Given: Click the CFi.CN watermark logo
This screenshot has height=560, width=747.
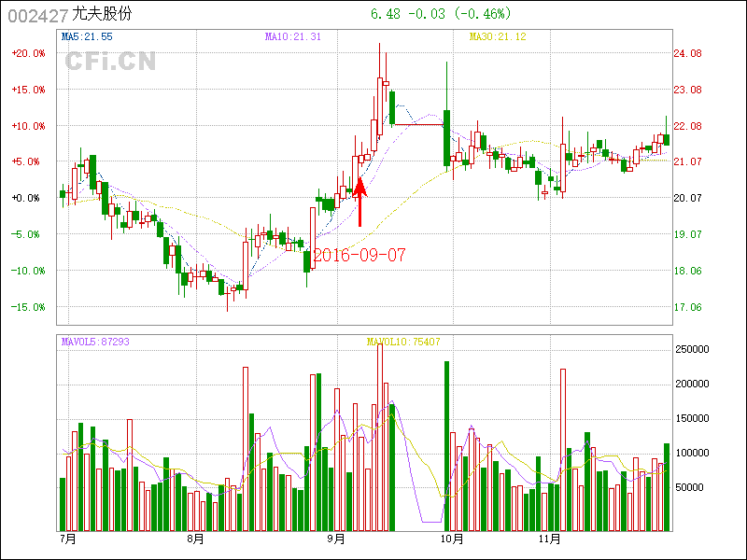Looking at the screenshot, I should click(109, 62).
